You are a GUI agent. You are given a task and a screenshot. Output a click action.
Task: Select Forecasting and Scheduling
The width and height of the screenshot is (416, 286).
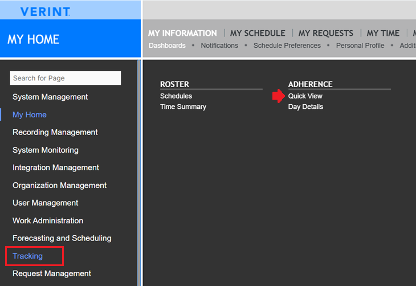click(62, 238)
